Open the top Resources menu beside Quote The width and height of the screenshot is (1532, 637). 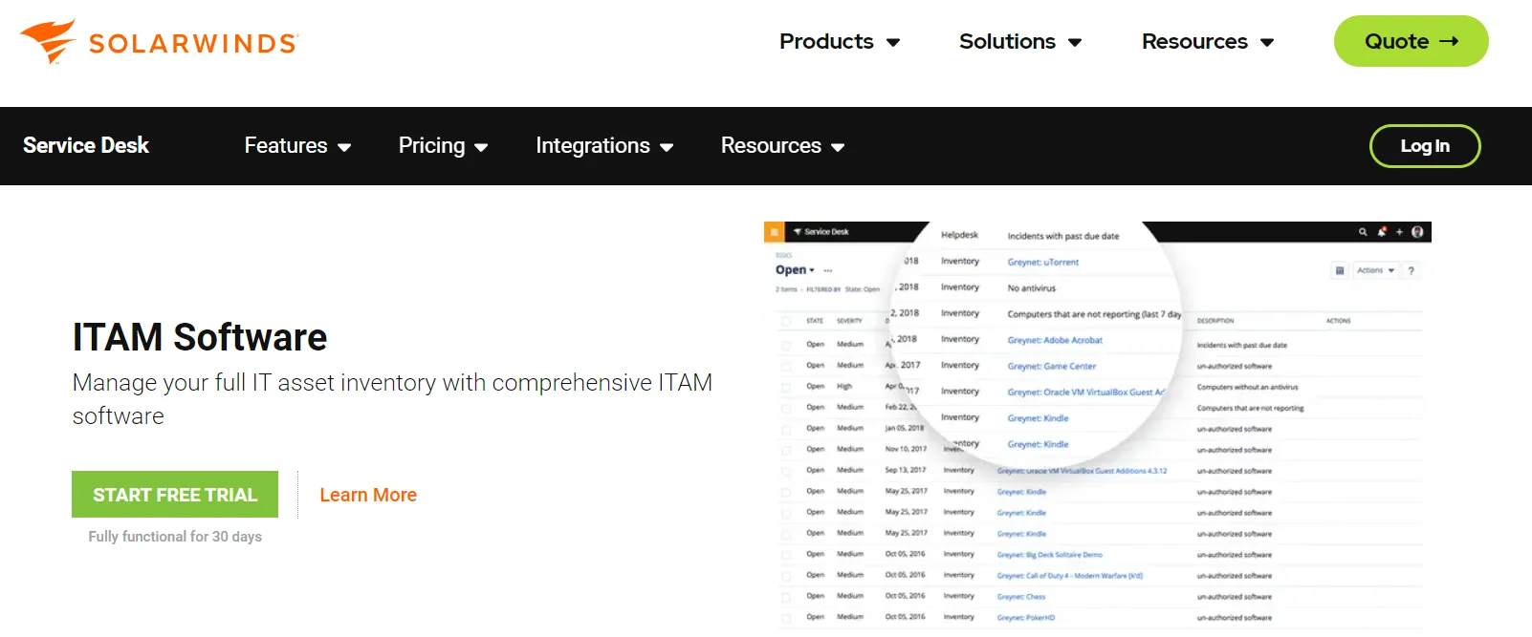click(x=1208, y=42)
